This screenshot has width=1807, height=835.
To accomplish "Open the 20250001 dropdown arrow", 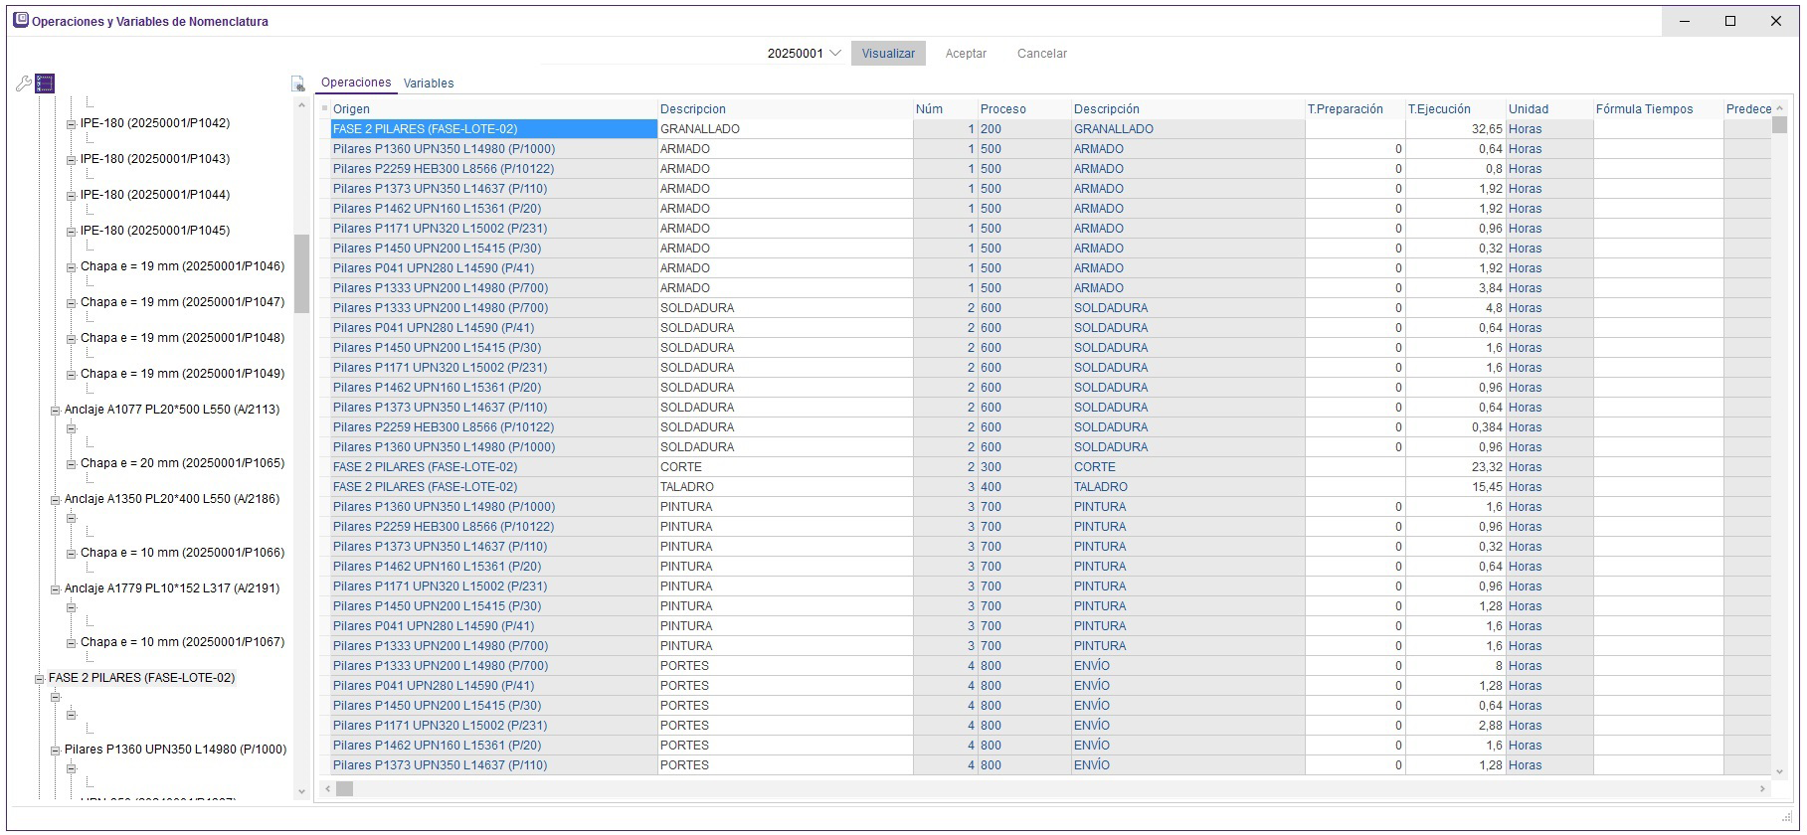I will click(x=834, y=54).
